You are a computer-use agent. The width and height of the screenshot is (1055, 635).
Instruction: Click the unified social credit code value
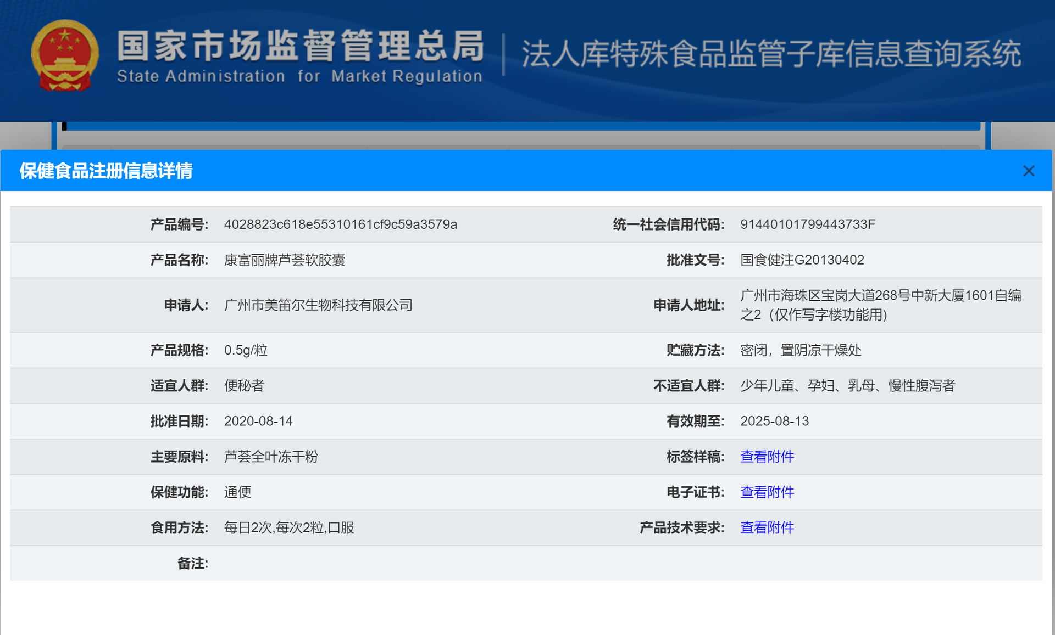point(807,224)
